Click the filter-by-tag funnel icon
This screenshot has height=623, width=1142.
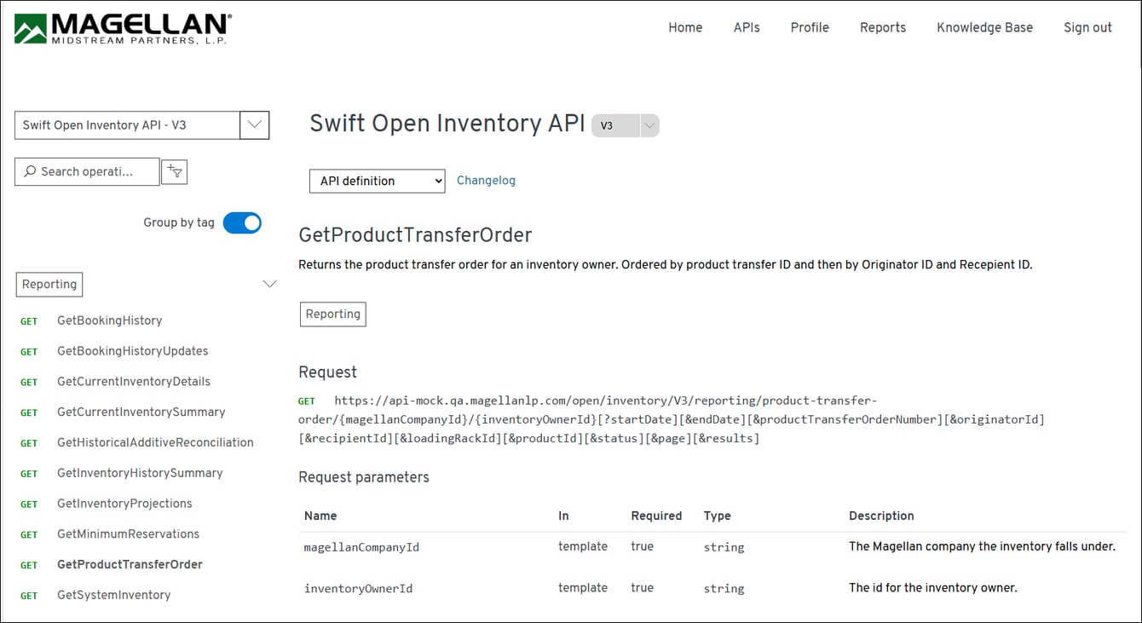(x=175, y=171)
